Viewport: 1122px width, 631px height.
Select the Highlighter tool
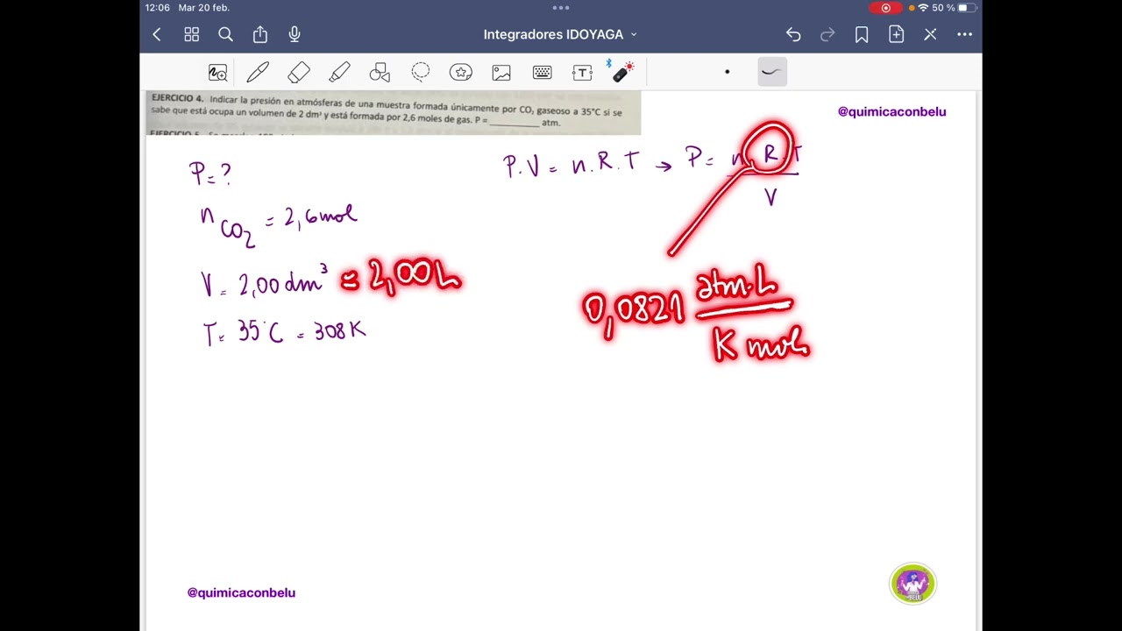339,73
